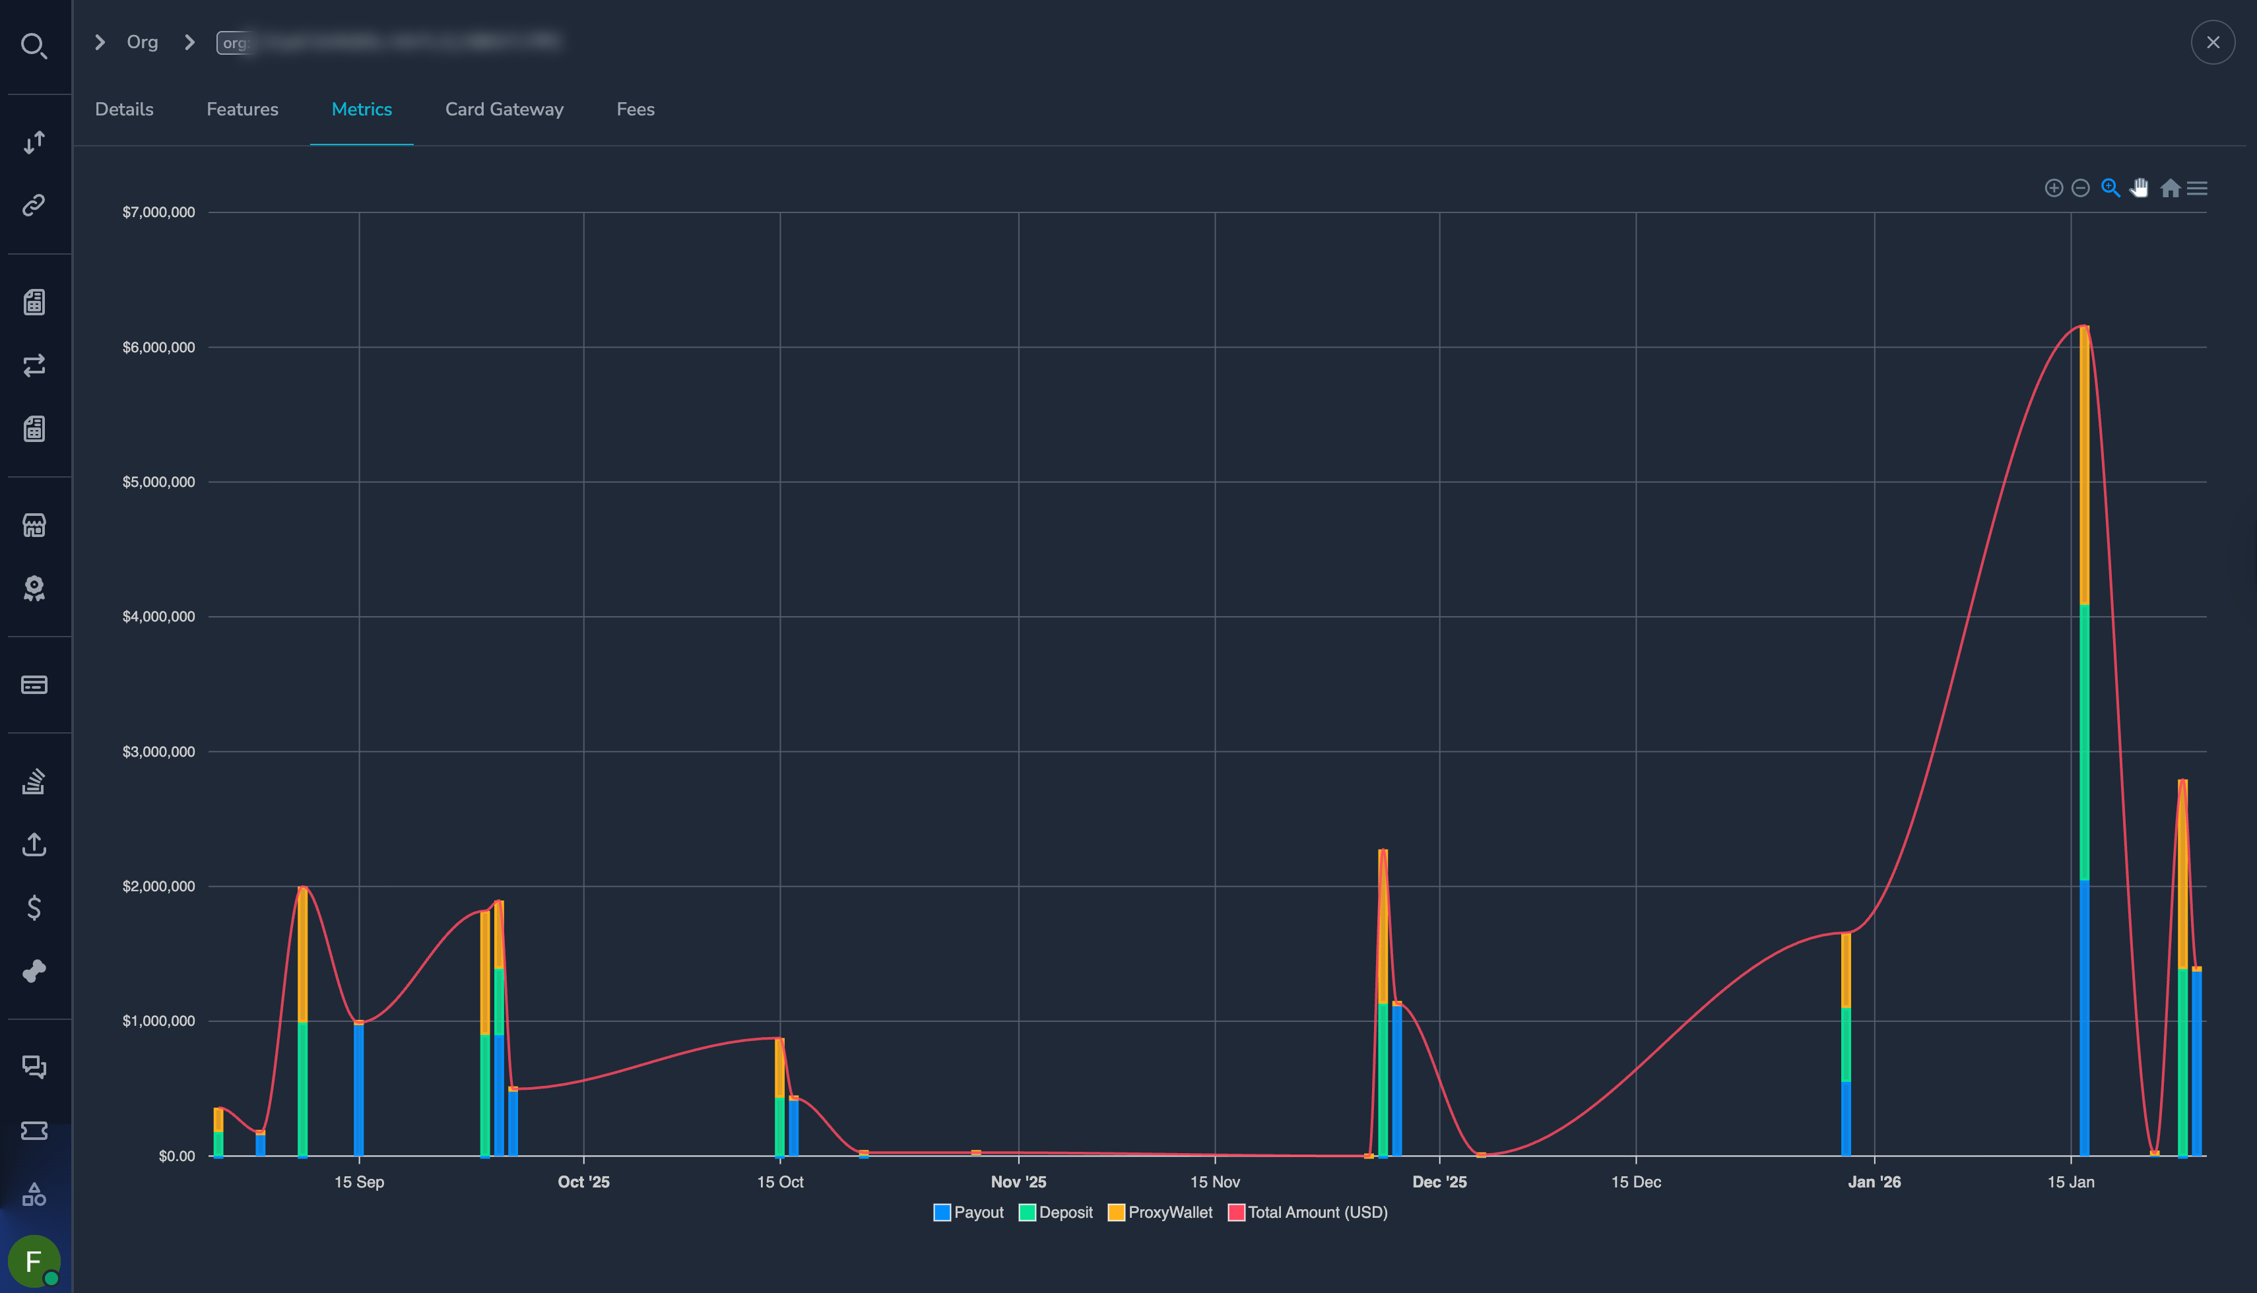Expand the first breadcrumb chevron
This screenshot has height=1293, width=2257.
(100, 42)
